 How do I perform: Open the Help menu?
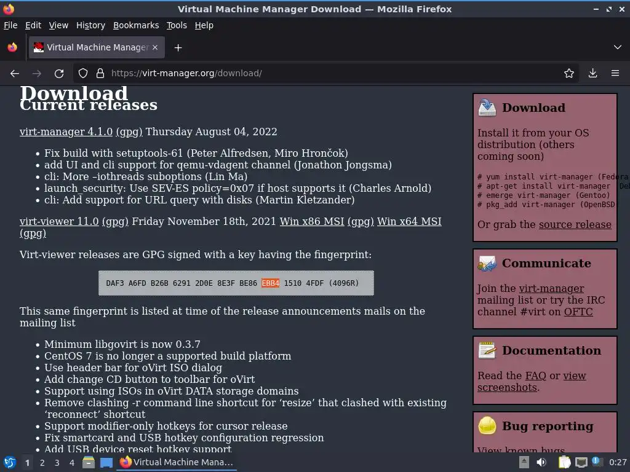(204, 25)
